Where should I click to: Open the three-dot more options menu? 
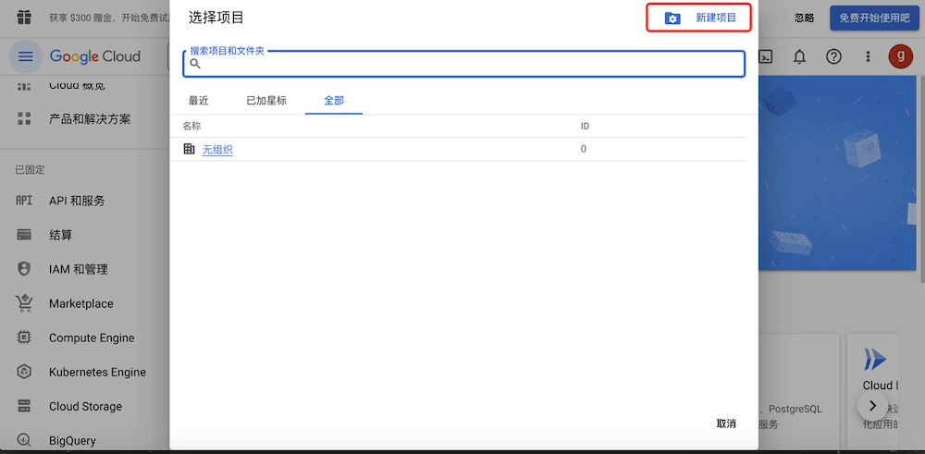tap(868, 56)
